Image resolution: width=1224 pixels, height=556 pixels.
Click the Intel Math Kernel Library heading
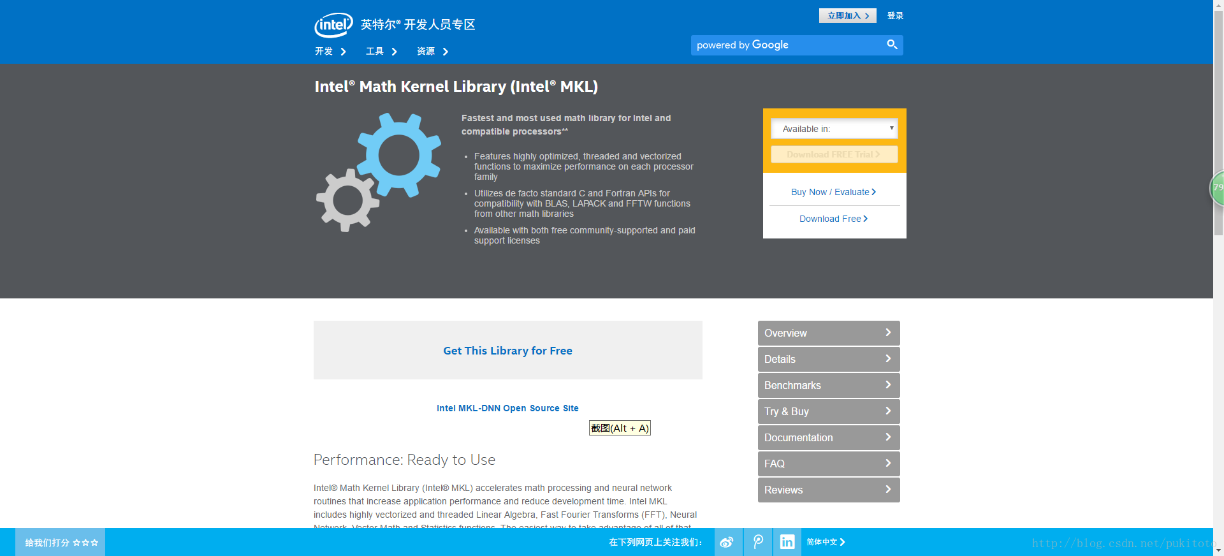point(456,87)
